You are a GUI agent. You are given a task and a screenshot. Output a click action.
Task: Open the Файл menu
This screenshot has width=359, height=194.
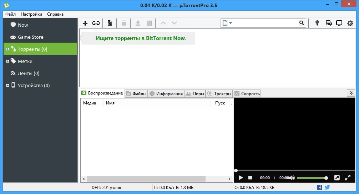pos(11,14)
